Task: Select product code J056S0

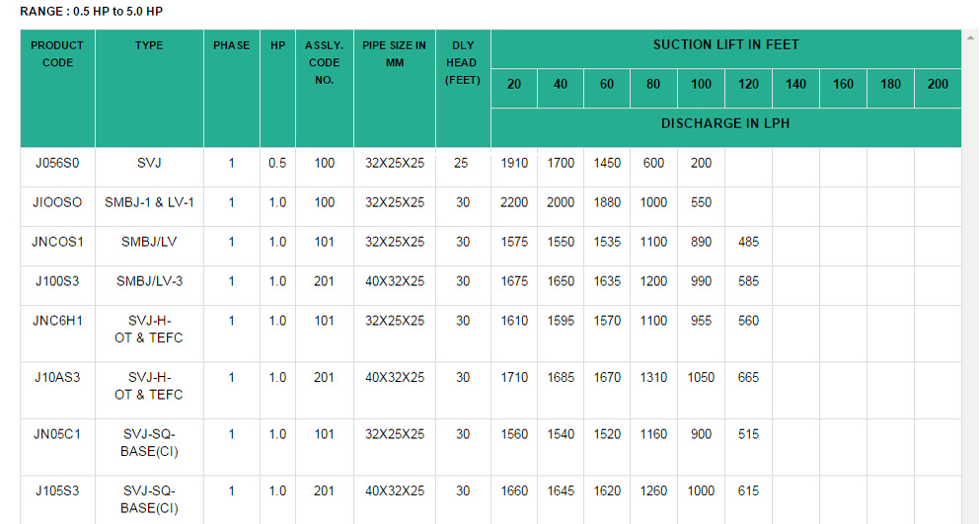Action: 57,163
